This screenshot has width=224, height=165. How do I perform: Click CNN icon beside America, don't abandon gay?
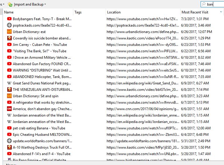click(9, 109)
